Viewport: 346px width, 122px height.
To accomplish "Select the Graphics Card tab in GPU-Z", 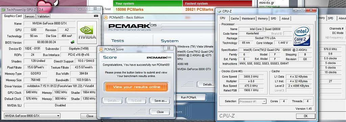I will tap(13, 16).
